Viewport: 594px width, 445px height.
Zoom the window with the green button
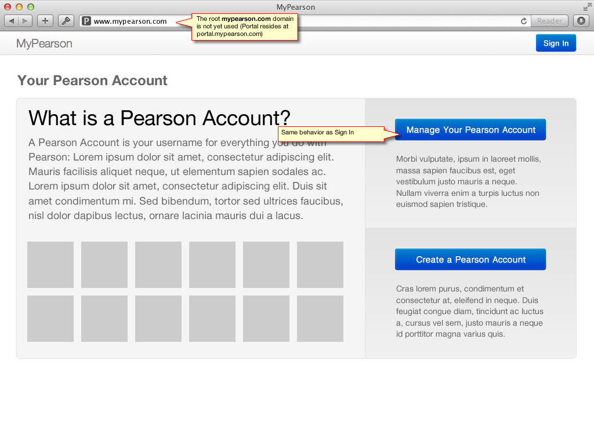click(31, 7)
